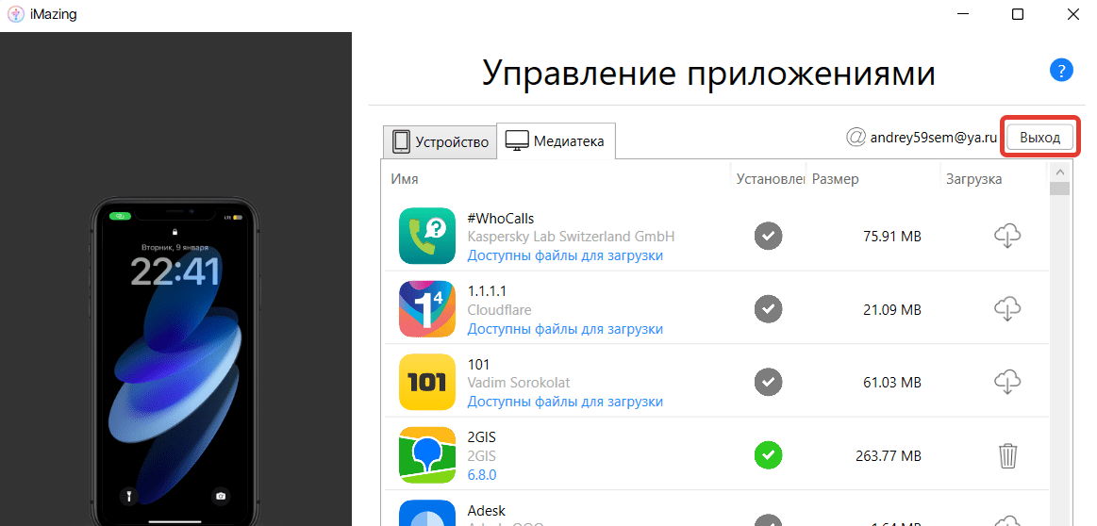Click the camera icon on phone preview
This screenshot has height=526, width=1097.
point(221,496)
